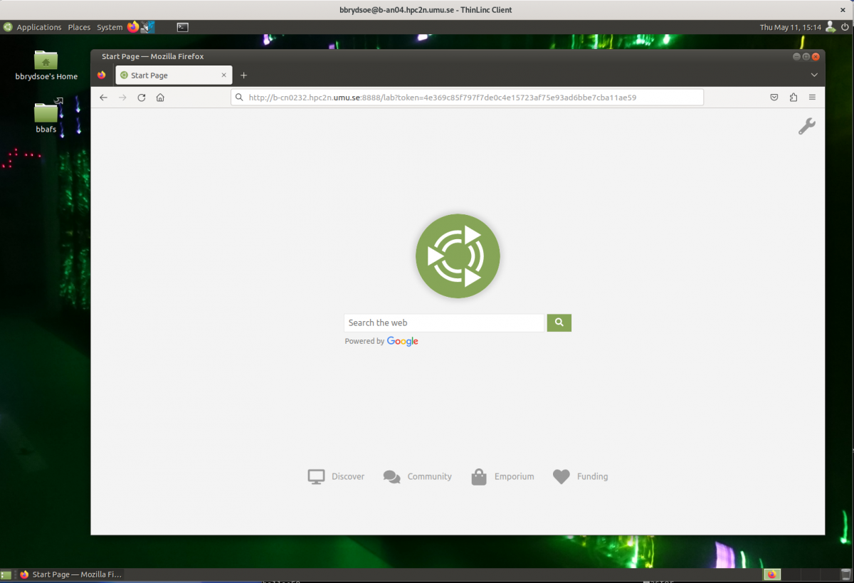Go to the Firefox home page
The image size is (854, 583).
161,98
